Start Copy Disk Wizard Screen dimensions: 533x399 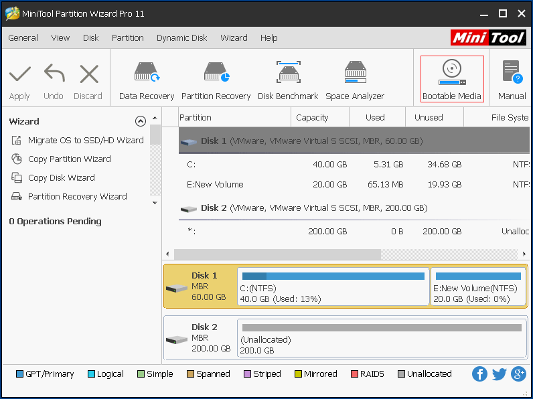pos(61,177)
